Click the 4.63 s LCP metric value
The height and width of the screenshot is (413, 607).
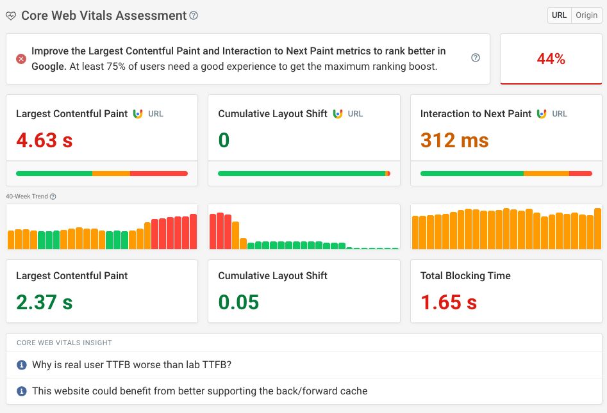pyautogui.click(x=44, y=140)
